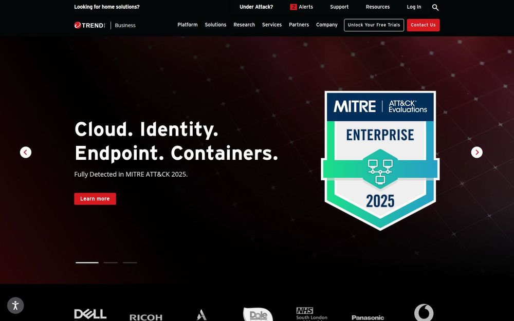Go to previous carousel slide arrow
Viewport: 514px width, 321px height.
[26, 153]
